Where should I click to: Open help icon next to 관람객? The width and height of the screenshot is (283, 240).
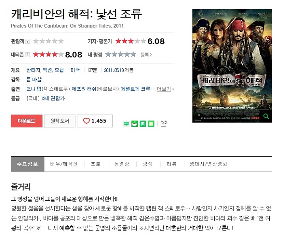pos(27,41)
